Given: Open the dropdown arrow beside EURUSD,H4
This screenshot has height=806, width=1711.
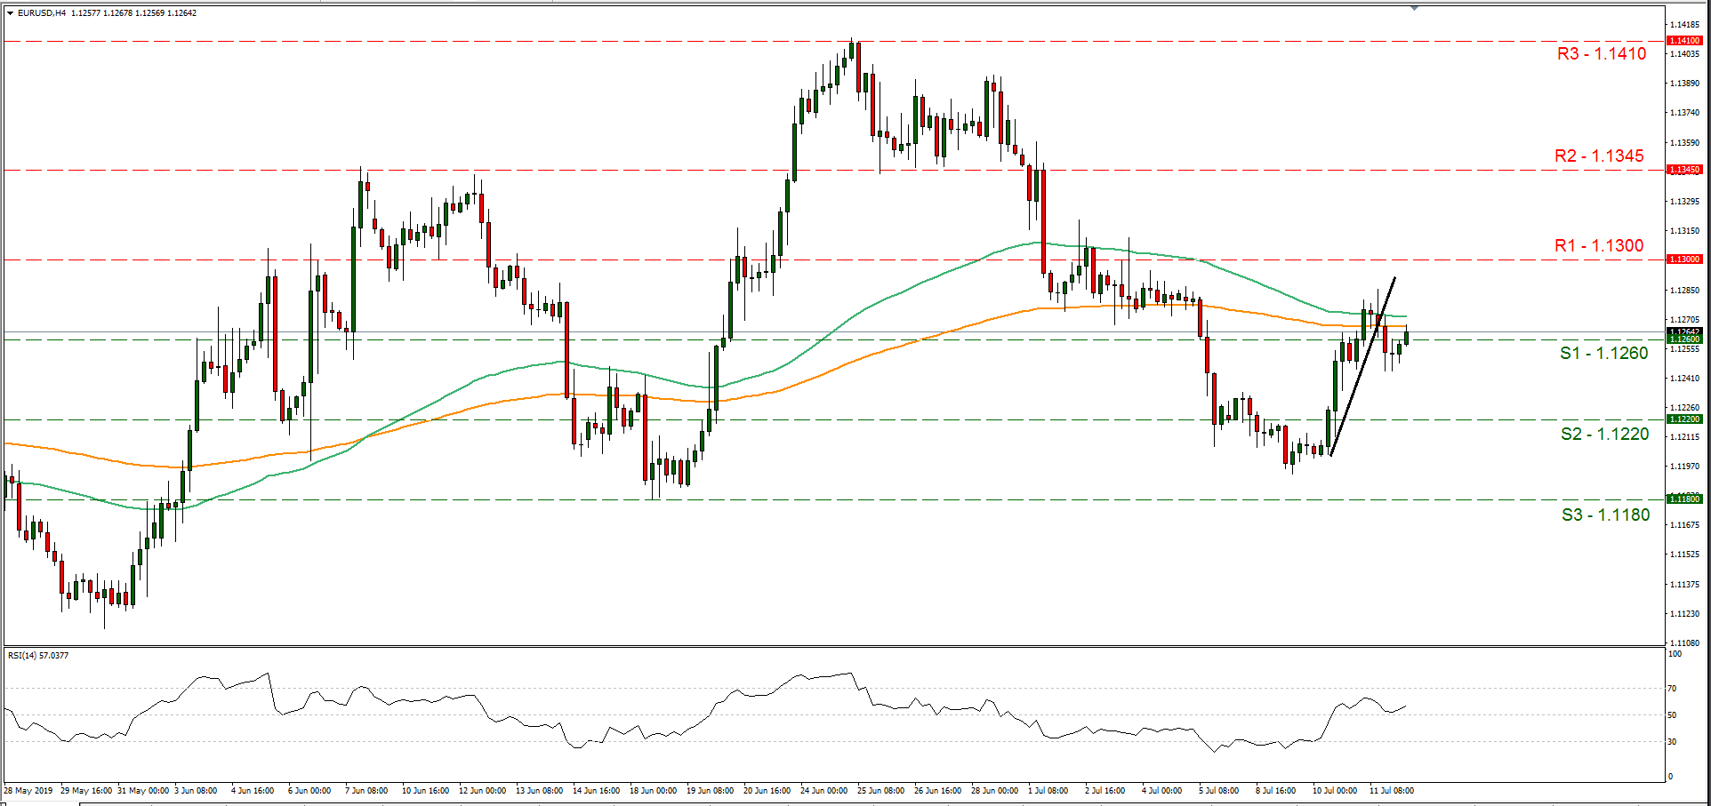Looking at the screenshot, I should (10, 13).
